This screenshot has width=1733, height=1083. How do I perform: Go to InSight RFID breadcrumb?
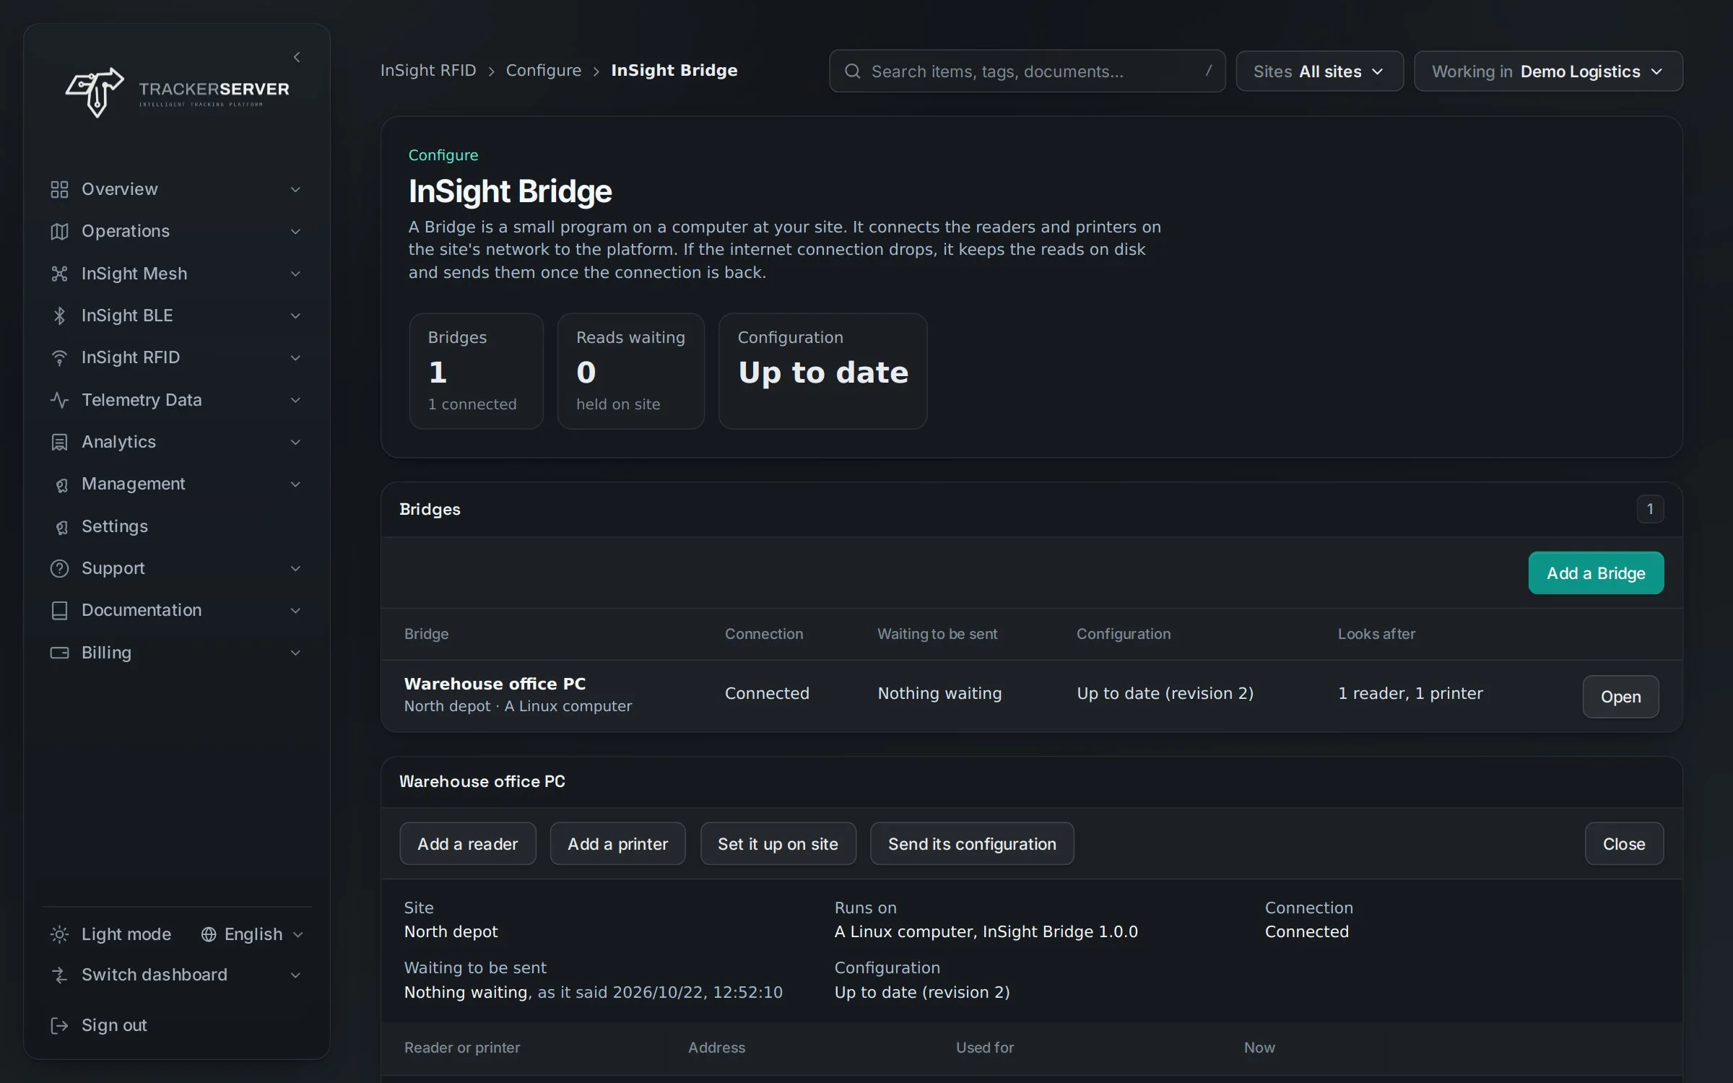pyautogui.click(x=428, y=70)
